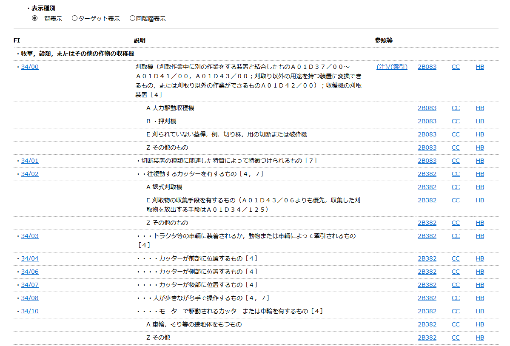Image resolution: width=510 pixels, height=346 pixels.
Task: Open FI link 34/02
Action: point(30,174)
